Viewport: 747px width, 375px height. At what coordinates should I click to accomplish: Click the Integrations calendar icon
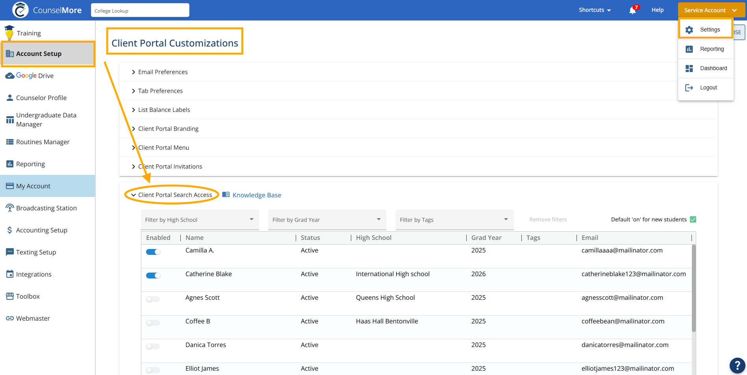tap(10, 274)
